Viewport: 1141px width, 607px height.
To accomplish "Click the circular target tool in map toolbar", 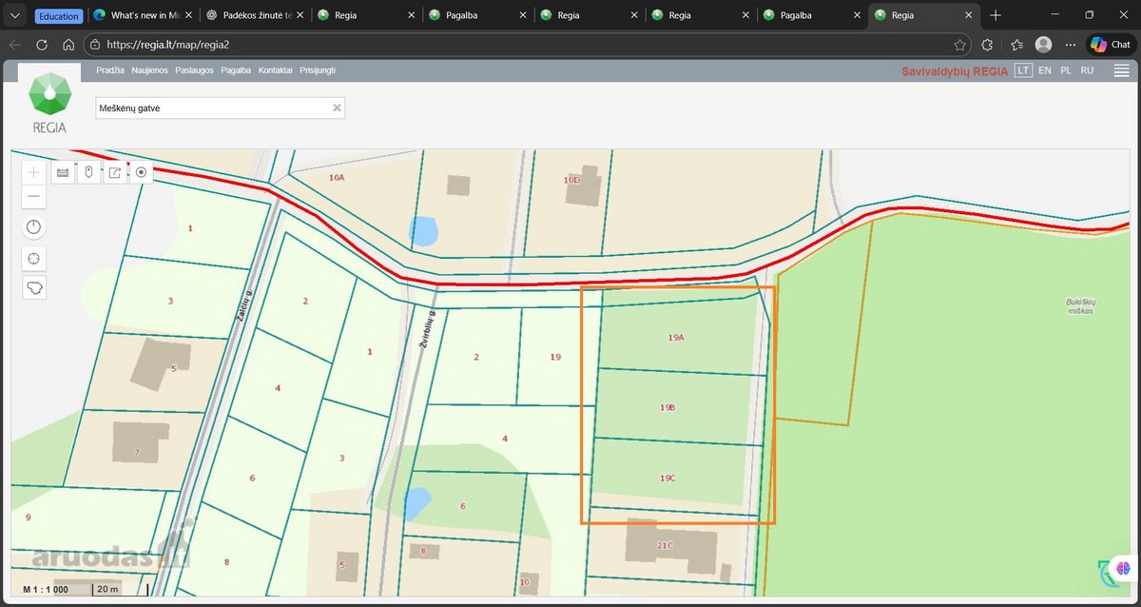I will (x=141, y=172).
